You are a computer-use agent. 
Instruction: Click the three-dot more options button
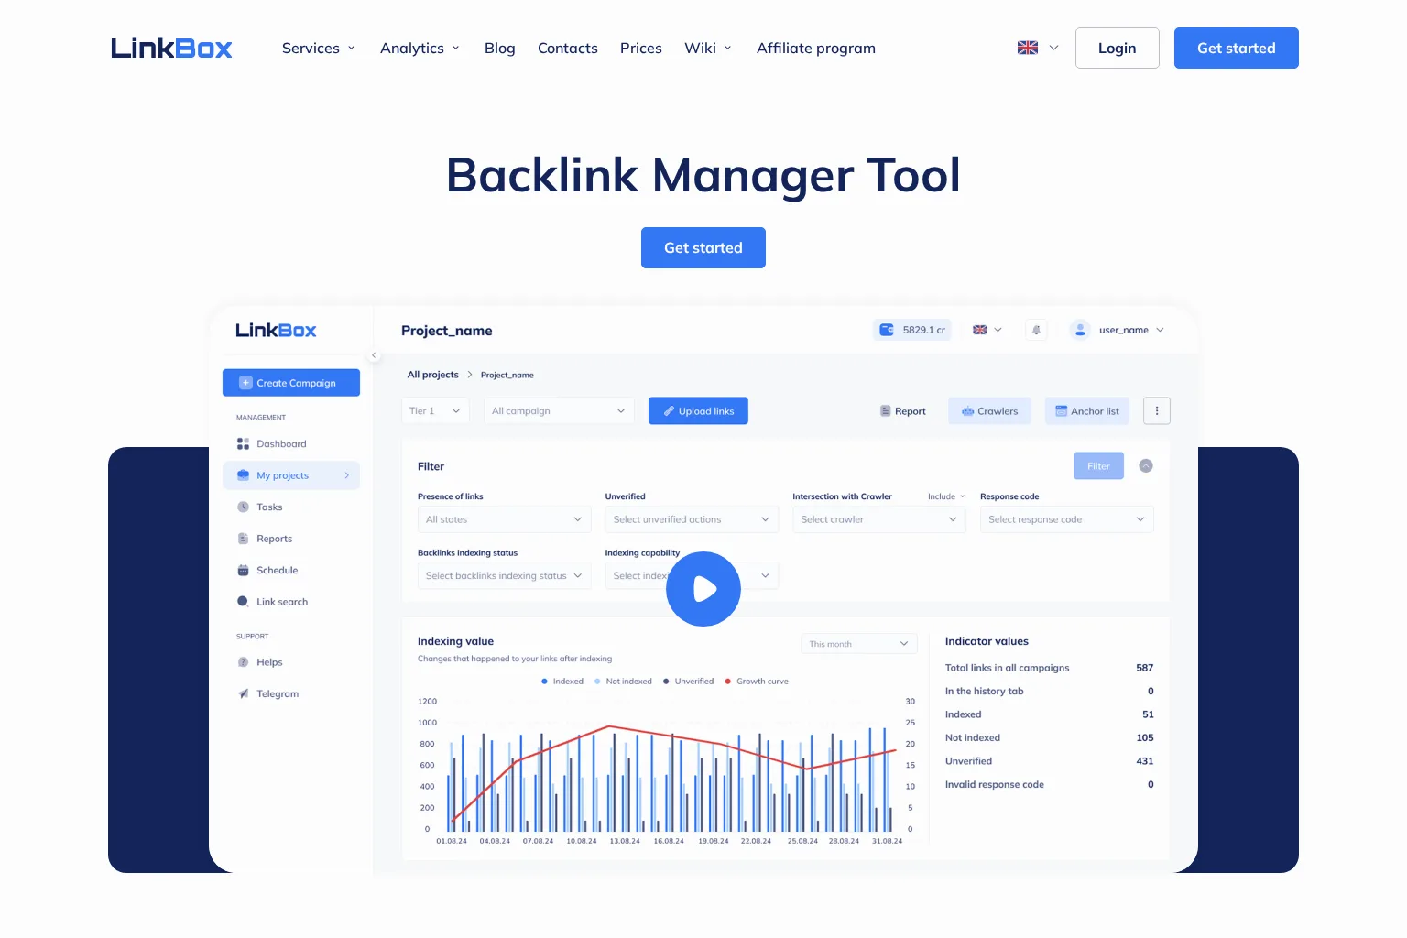coord(1157,411)
